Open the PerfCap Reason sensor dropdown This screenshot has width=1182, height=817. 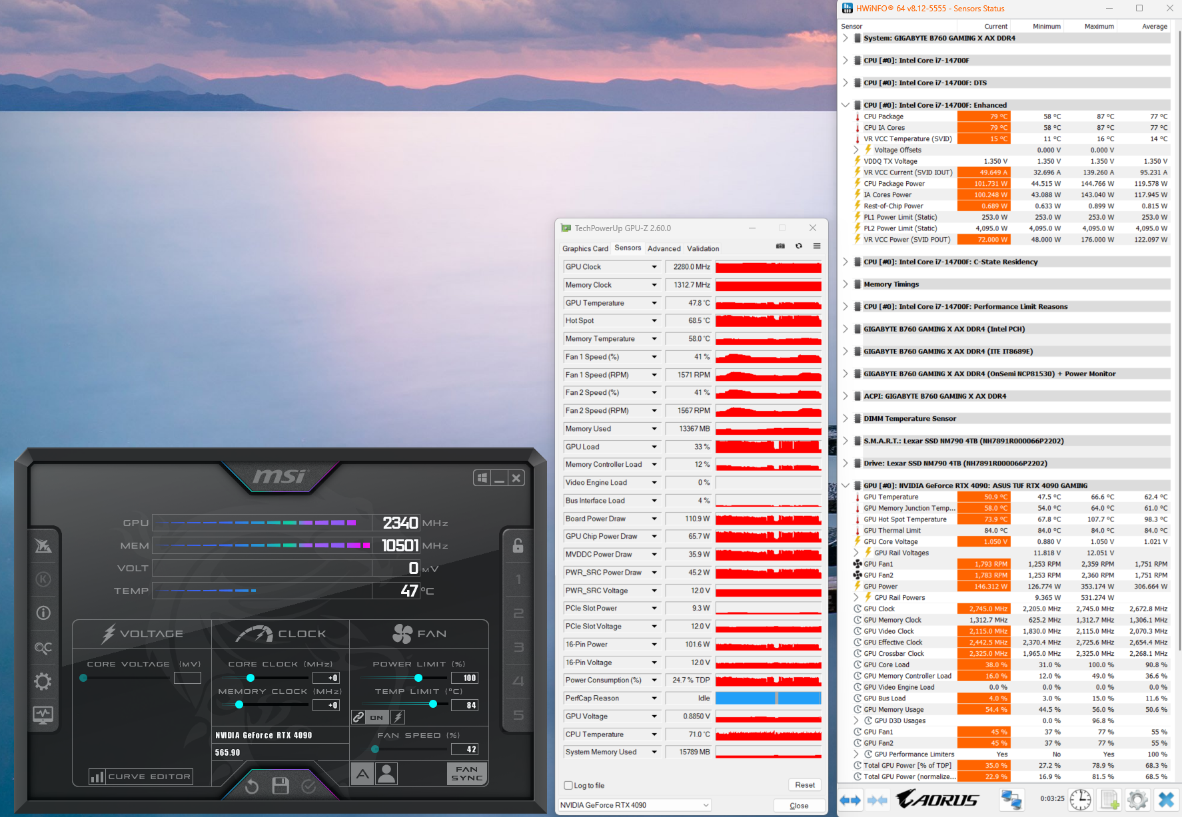654,698
